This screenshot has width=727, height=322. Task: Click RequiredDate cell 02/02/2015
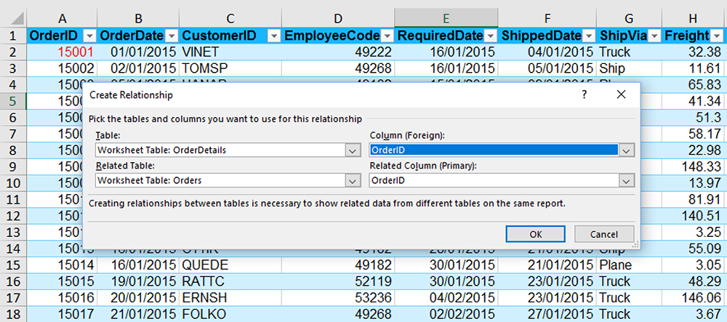(x=446, y=314)
